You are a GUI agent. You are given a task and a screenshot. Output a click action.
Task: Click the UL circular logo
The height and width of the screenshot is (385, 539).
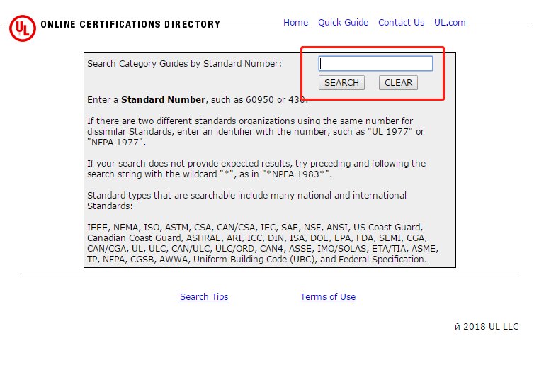point(22,28)
